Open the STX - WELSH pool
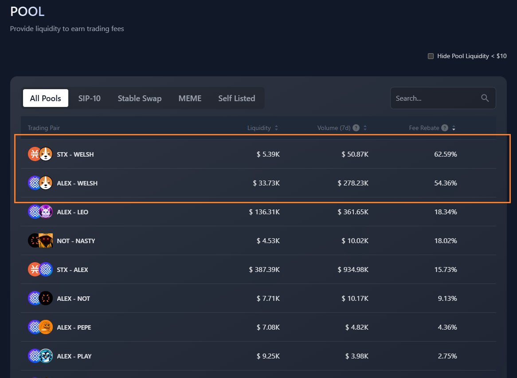Image resolution: width=517 pixels, height=378 pixels. [258, 154]
